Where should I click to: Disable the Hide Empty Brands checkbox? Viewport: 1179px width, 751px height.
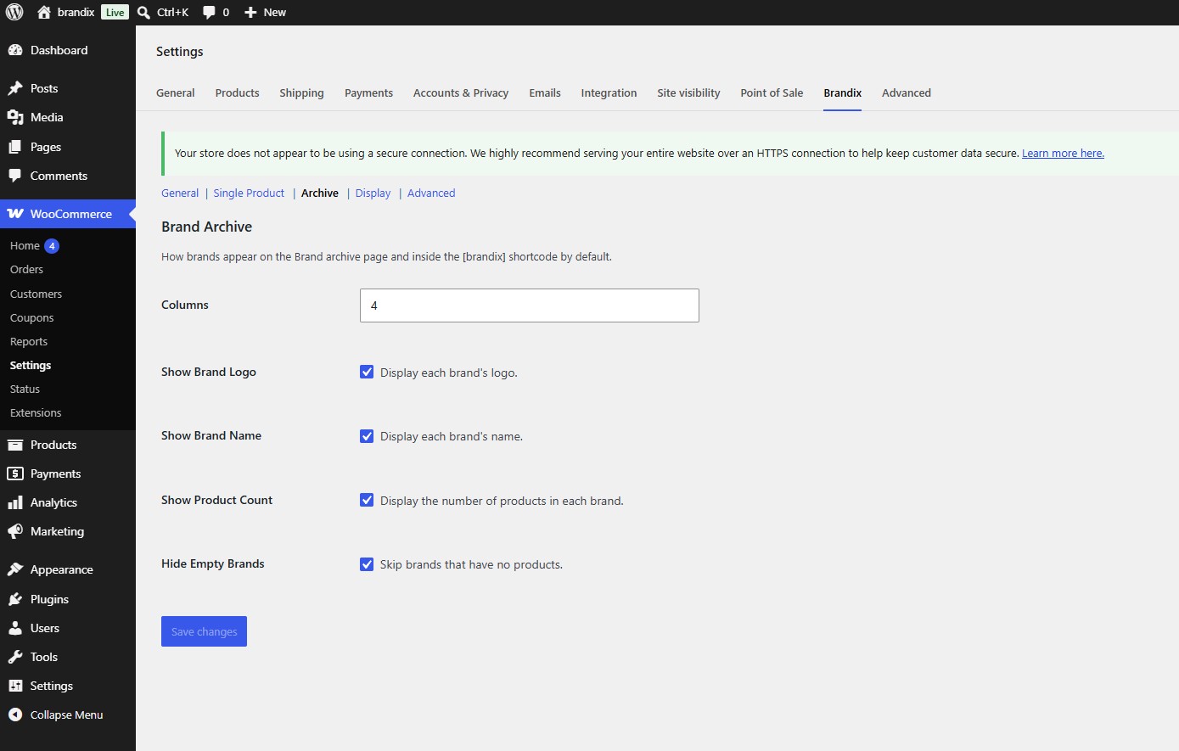coord(367,564)
